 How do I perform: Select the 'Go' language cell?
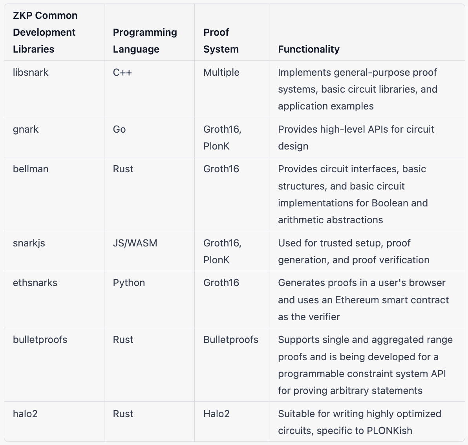(119, 129)
